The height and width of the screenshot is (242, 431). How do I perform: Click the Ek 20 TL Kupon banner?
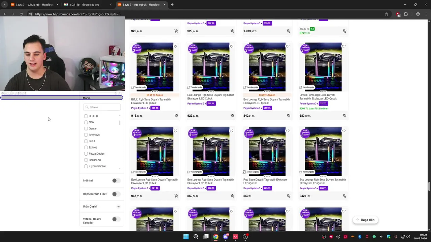tap(267, 95)
